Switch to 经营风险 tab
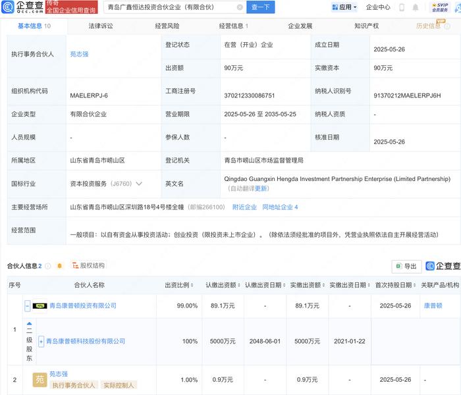The image size is (461, 395). pyautogui.click(x=167, y=26)
